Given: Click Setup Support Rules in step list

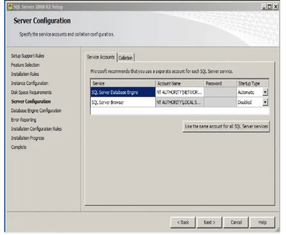Looking at the screenshot, I should [27, 56].
